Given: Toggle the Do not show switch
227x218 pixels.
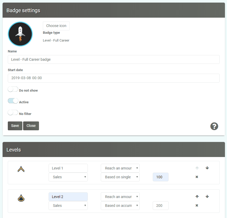Looking at the screenshot, I should tap(13, 89).
